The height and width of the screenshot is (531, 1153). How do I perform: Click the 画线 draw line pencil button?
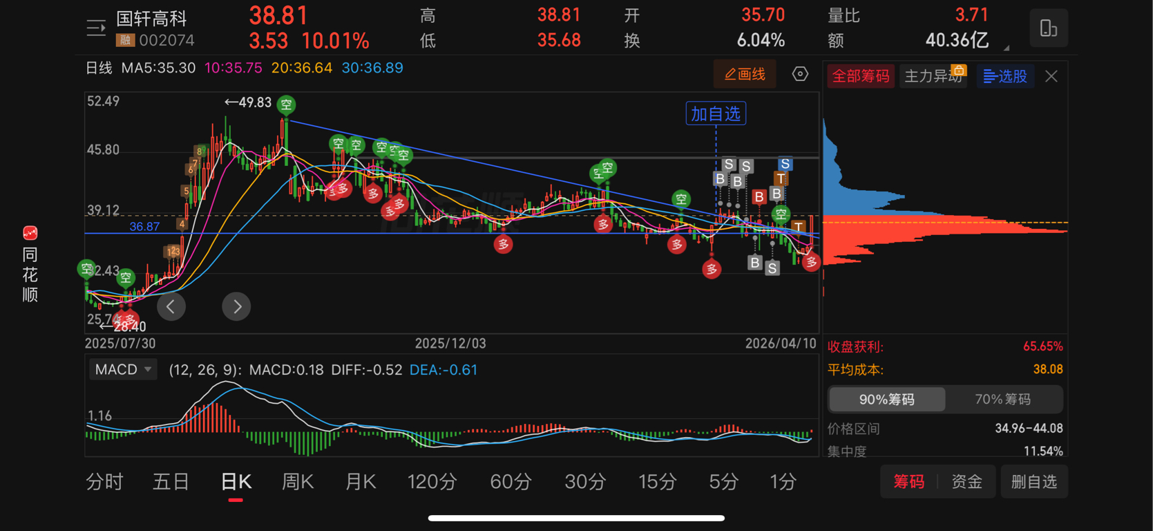745,74
